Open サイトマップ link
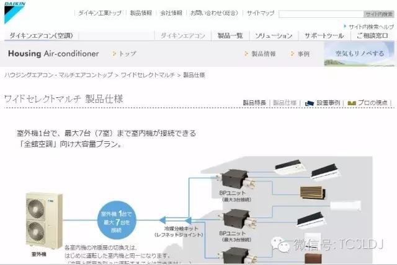The width and height of the screenshot is (397, 265). pos(261,13)
